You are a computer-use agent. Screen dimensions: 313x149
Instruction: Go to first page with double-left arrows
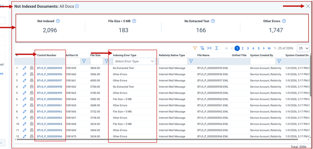pos(226,48)
